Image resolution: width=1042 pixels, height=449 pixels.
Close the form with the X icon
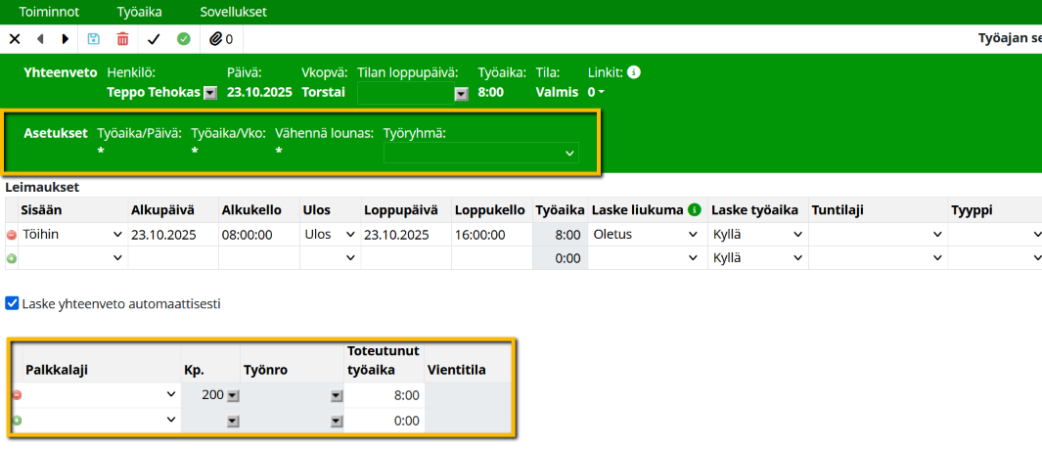point(15,39)
